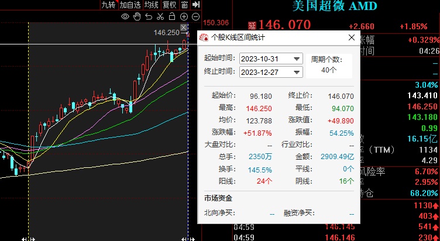Viewport: 440px width, 241px height.
Task: Click the 周期个数 40个 value
Action: click(329, 70)
